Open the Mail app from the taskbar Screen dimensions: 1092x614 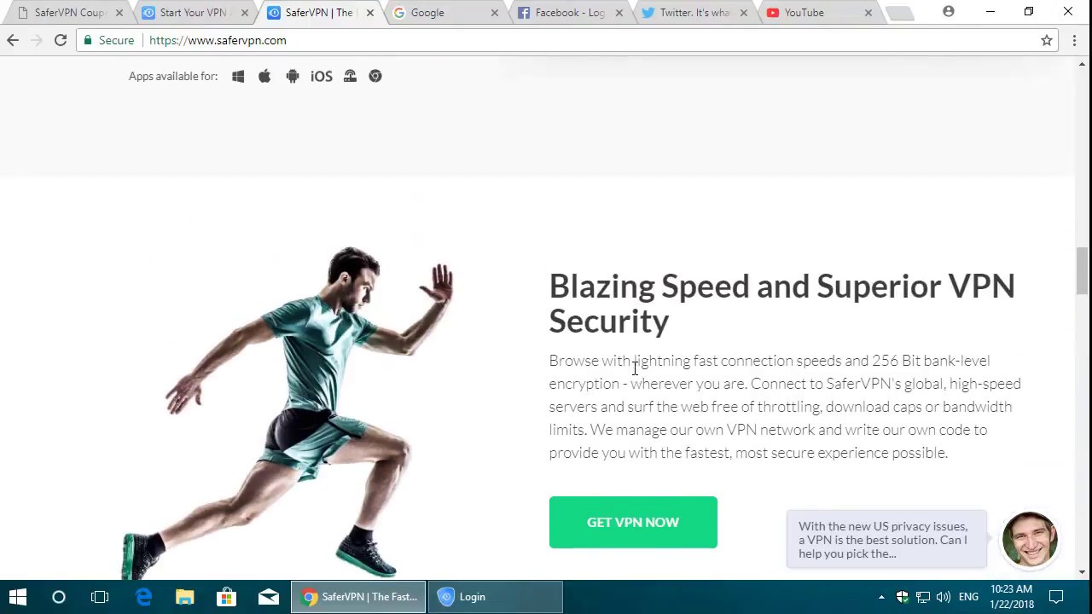pyautogui.click(x=269, y=597)
